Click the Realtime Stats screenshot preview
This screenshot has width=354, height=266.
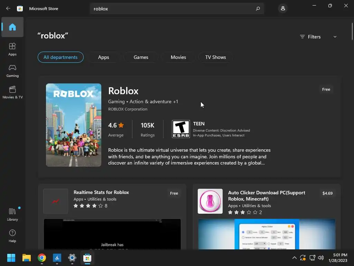click(112, 234)
